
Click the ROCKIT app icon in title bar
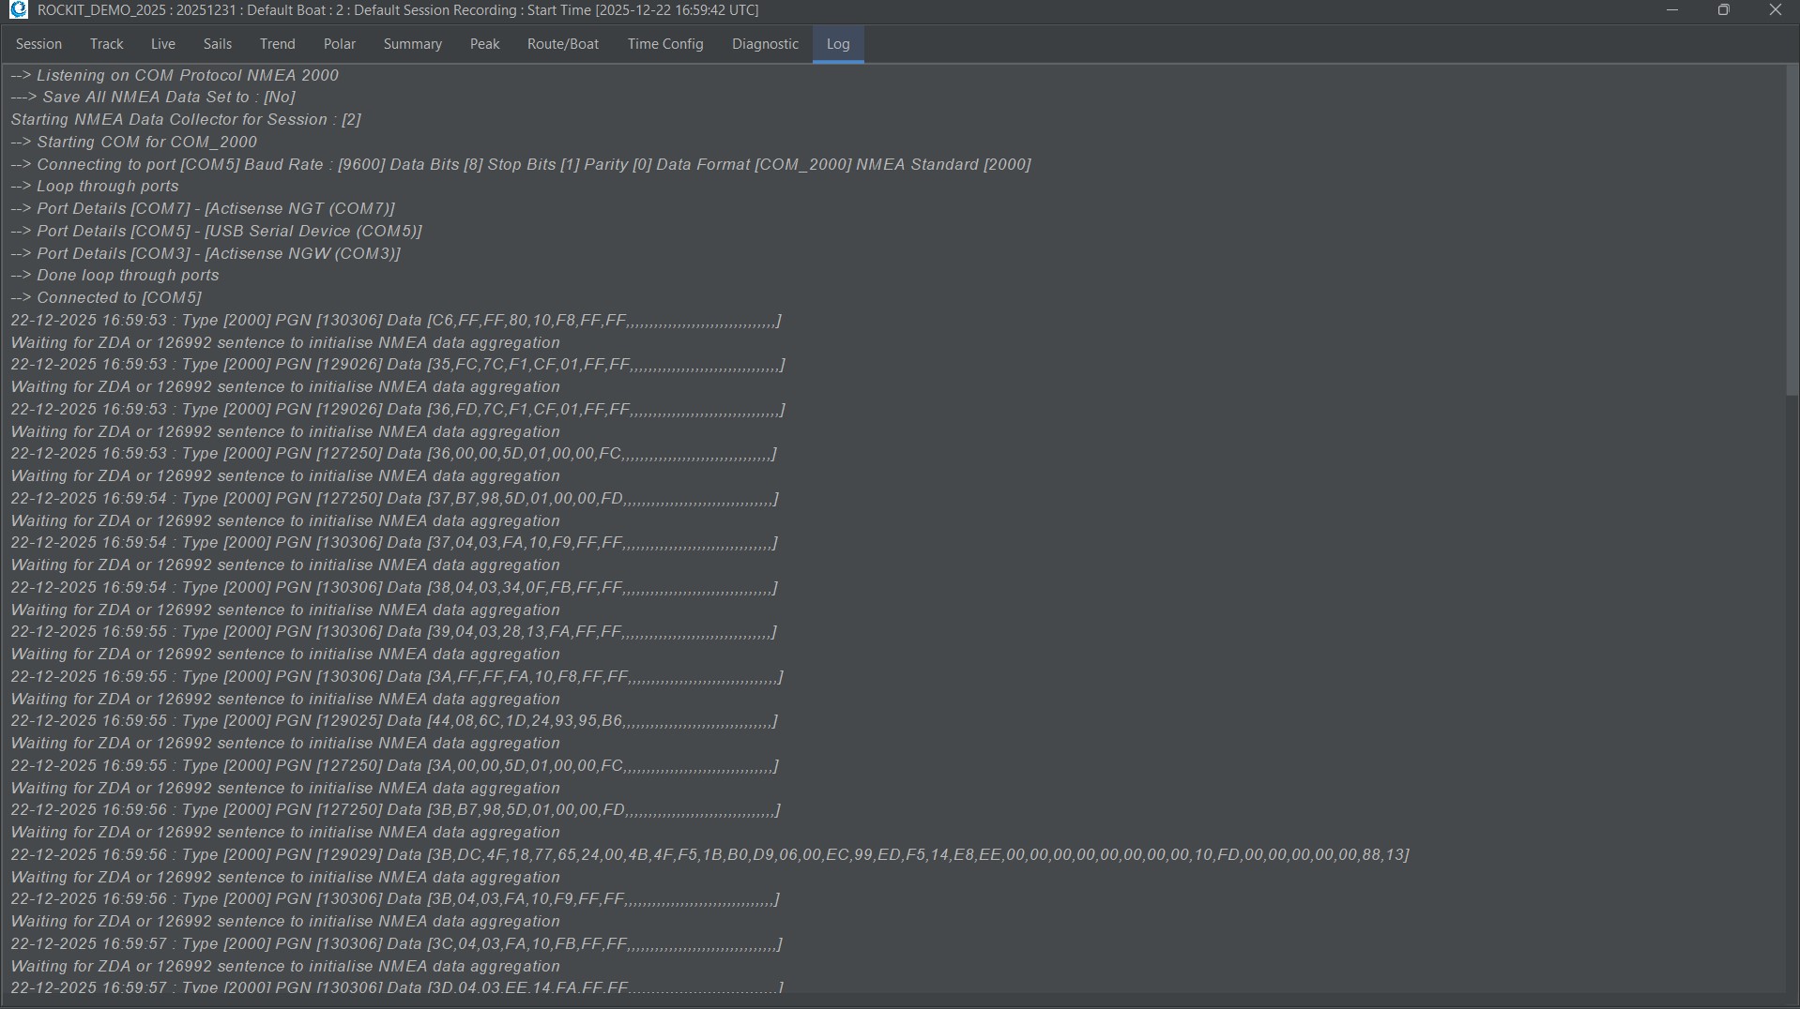coord(18,10)
